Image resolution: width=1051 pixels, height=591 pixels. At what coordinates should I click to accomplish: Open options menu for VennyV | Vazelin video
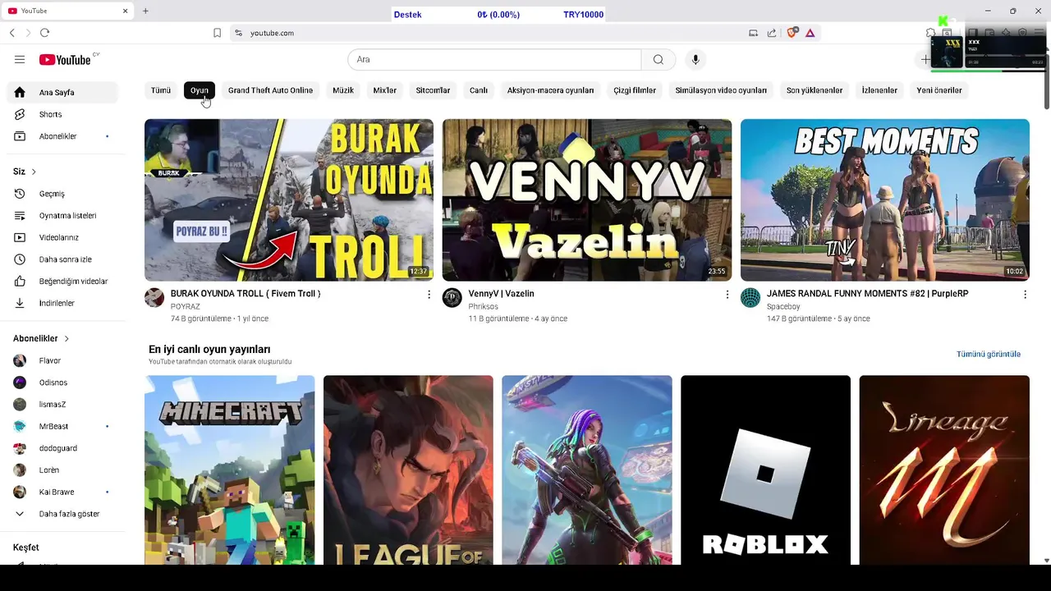727,294
